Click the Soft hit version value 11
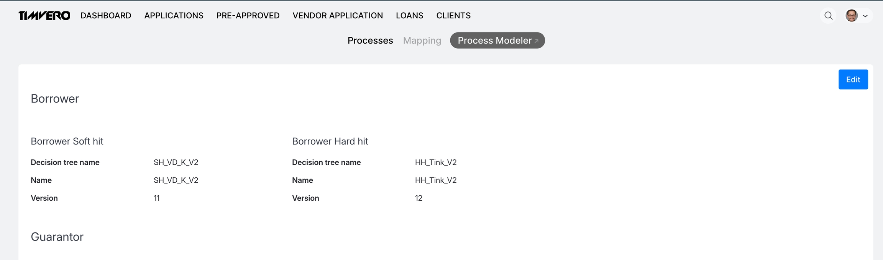 [157, 198]
